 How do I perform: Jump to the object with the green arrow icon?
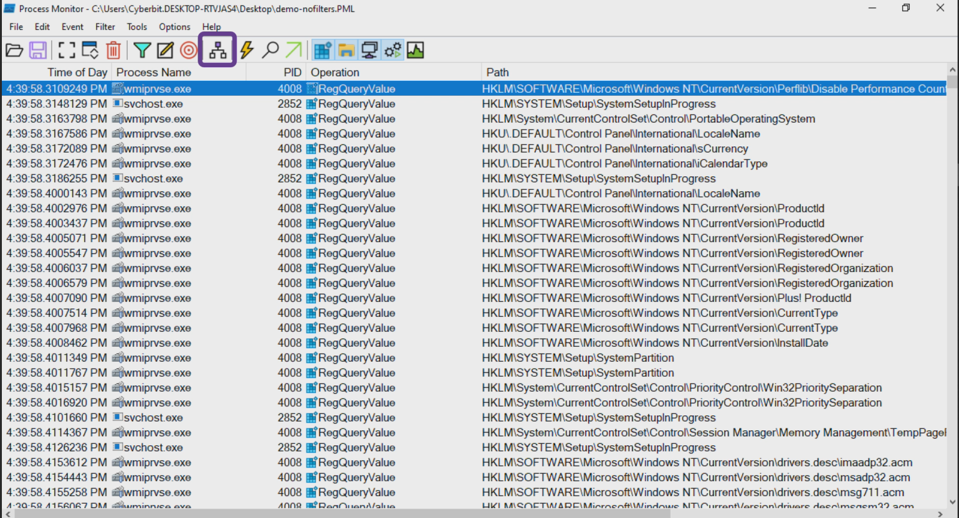click(293, 50)
